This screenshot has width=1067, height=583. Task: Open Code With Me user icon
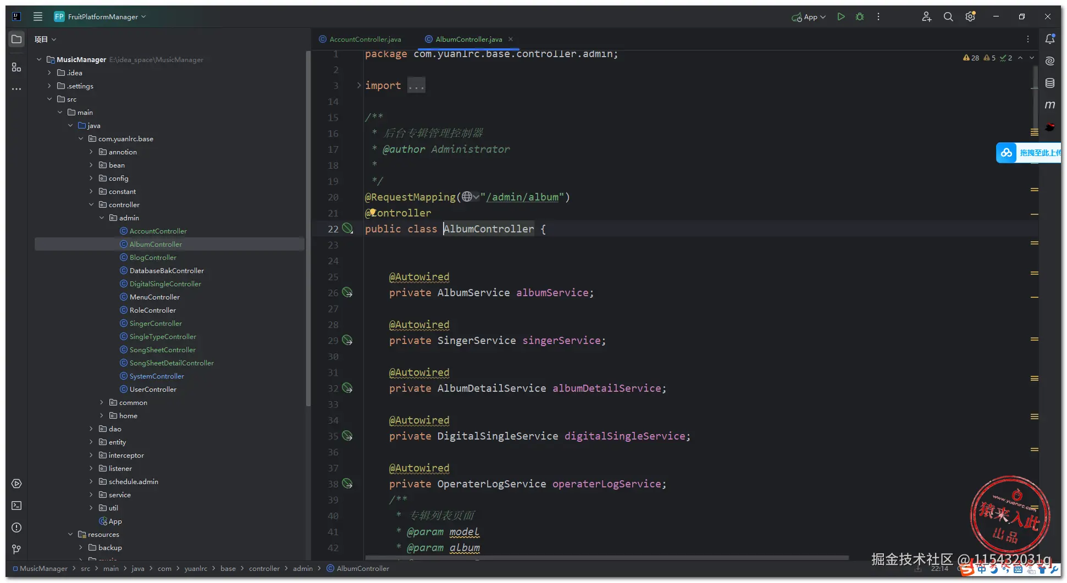(926, 16)
